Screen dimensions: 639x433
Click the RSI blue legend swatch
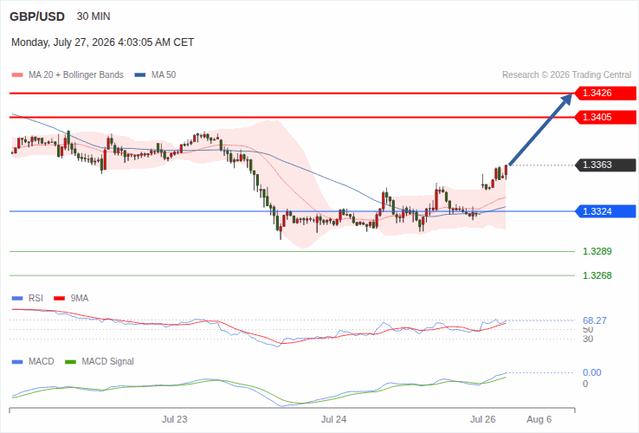click(17, 299)
